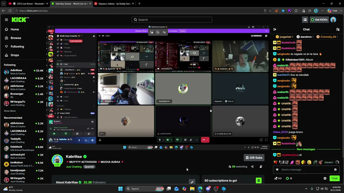The height and width of the screenshot is (193, 344).
Task: Click the green gift icon beside subscriptions goal
Action: 259,181
